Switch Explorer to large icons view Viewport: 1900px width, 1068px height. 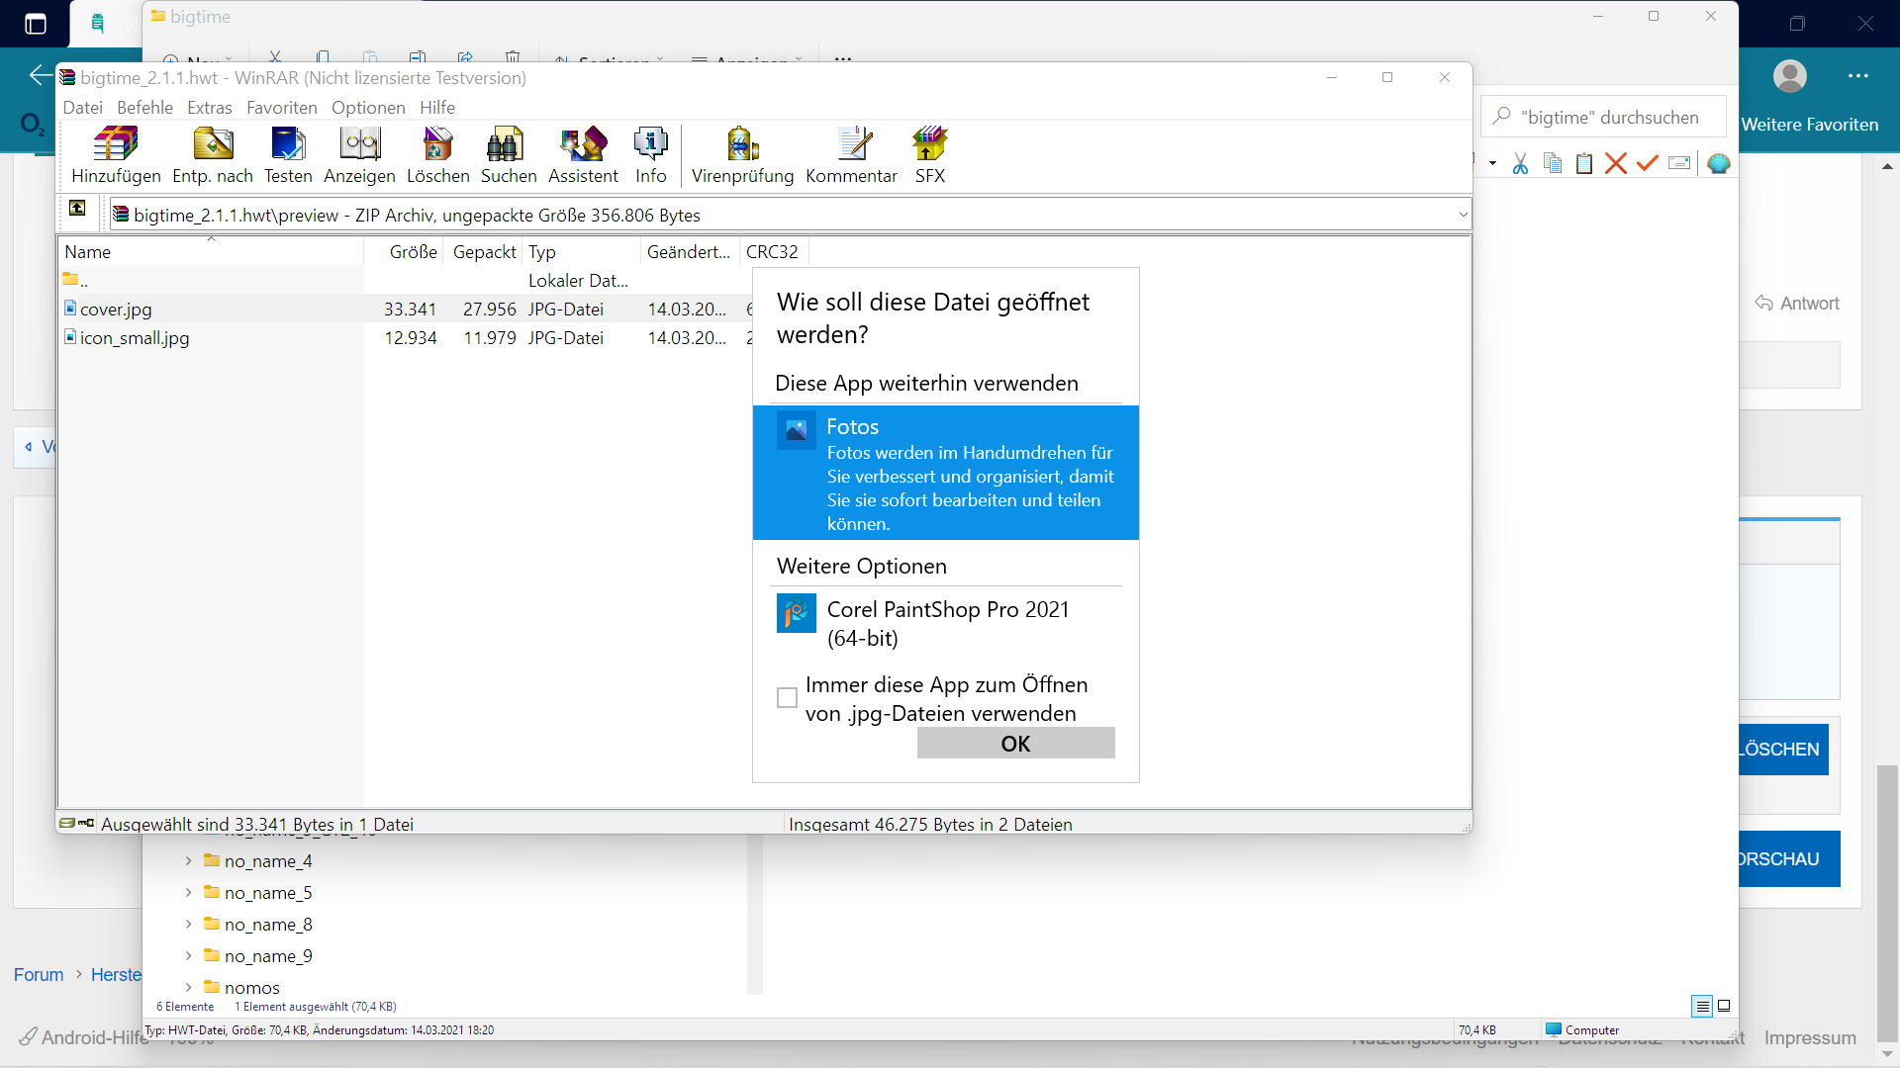tap(1724, 1006)
